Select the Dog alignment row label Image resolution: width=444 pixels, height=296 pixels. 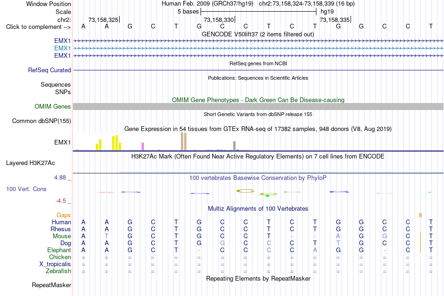click(65, 243)
